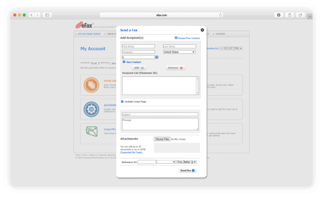Click the Safari share icon
This screenshot has height=197, width=323.
pyautogui.click(x=290, y=15)
